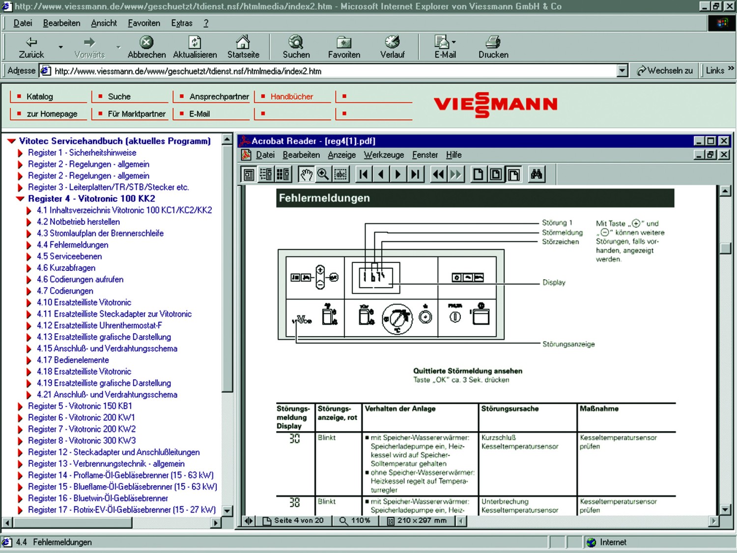
Task: Show browsing history with Verlauf
Action: click(x=392, y=48)
